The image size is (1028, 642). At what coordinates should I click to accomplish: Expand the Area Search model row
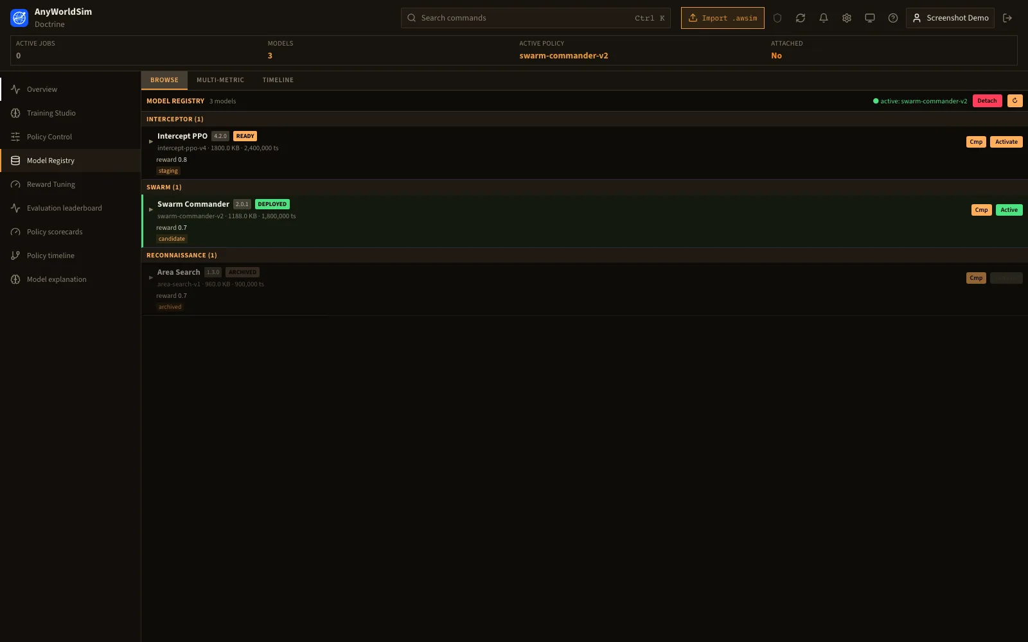click(x=151, y=277)
